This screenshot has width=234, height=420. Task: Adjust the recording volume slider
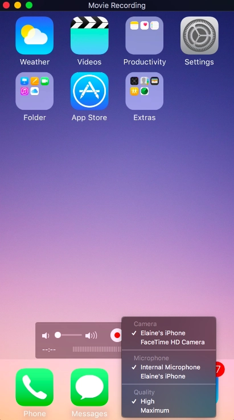68,335
